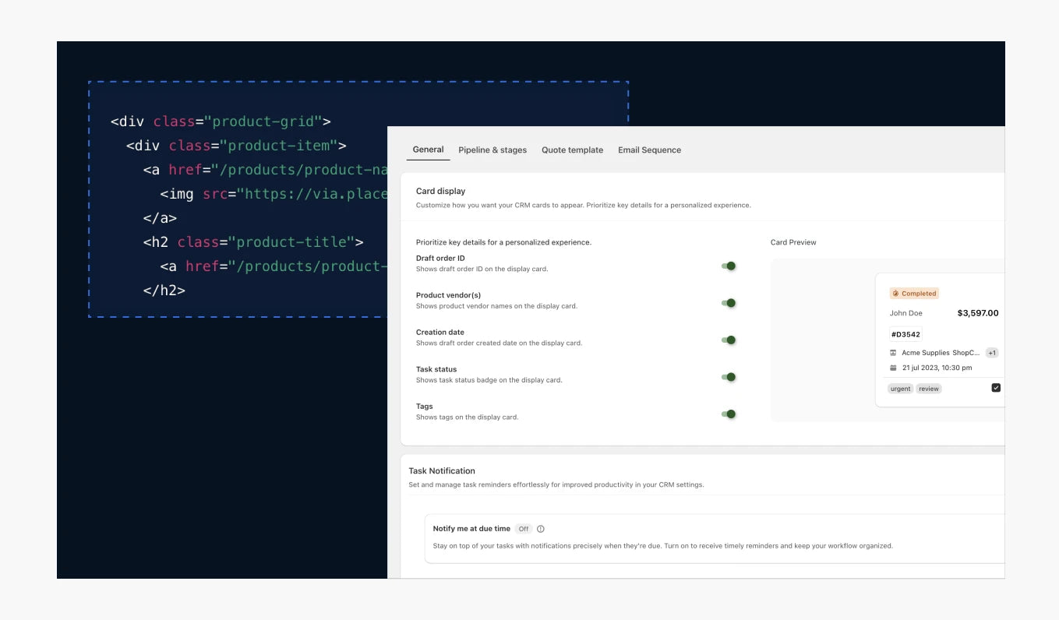
Task: Click the info icon beside Notify me at due time
Action: click(x=541, y=529)
